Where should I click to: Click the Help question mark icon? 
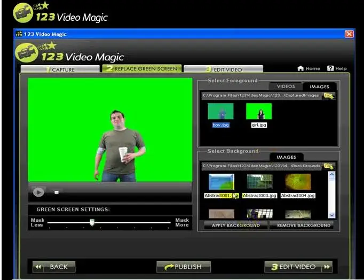(x=330, y=68)
